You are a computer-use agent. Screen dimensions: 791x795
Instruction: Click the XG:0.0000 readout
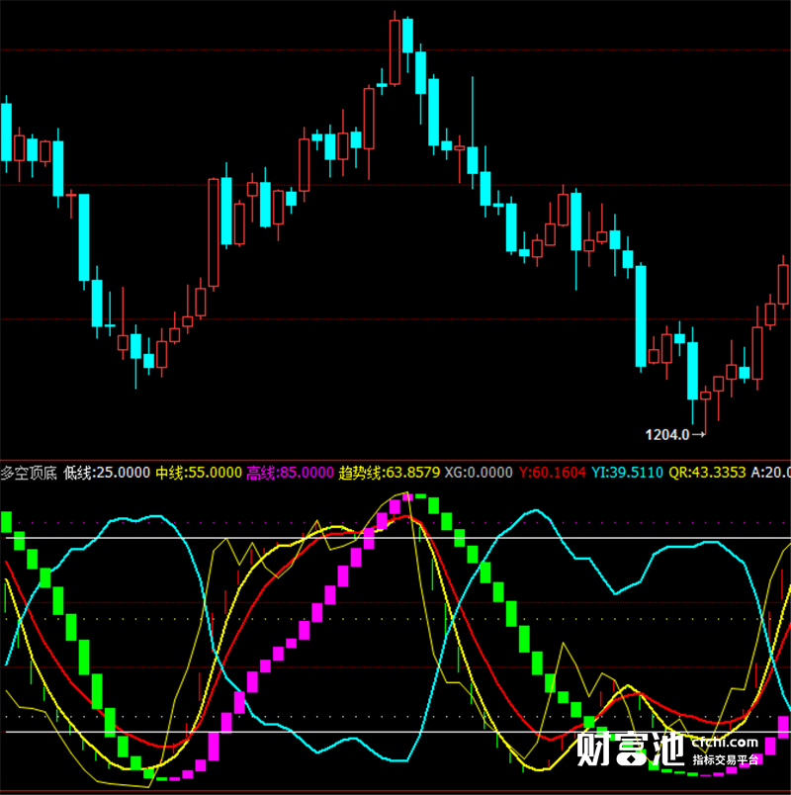479,473
